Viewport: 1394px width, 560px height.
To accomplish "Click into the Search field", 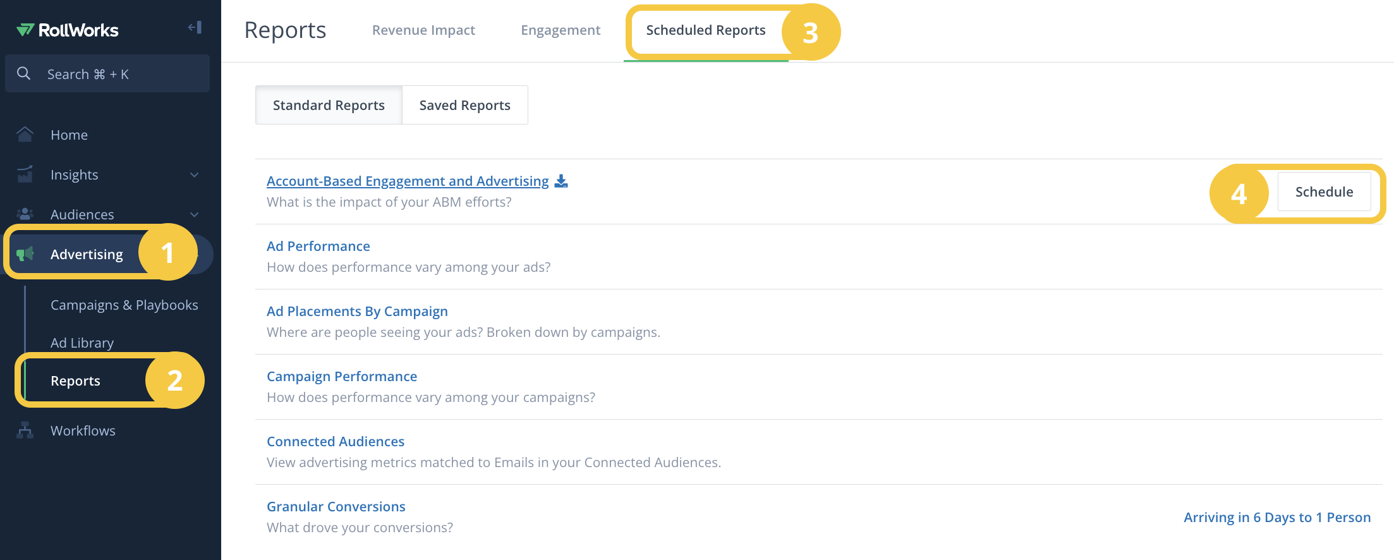I will click(107, 73).
